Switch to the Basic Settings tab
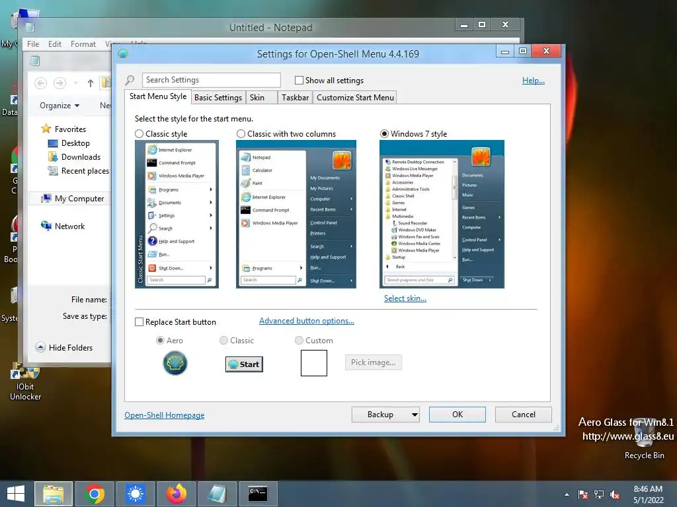 (x=218, y=98)
